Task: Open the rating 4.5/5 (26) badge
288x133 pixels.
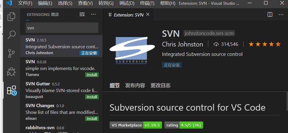Action: 184,125
